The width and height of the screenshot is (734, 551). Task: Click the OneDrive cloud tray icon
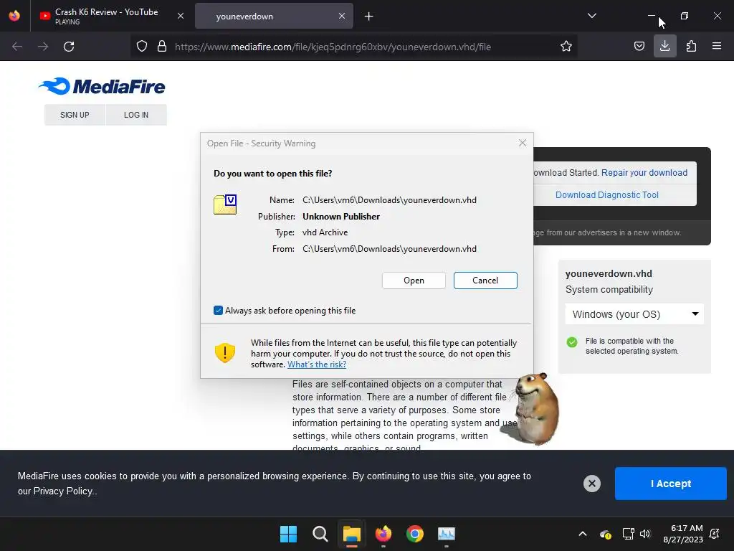605,534
